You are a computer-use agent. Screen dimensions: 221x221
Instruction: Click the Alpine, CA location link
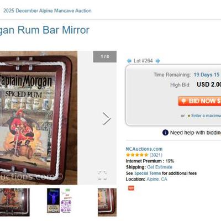click(x=157, y=179)
